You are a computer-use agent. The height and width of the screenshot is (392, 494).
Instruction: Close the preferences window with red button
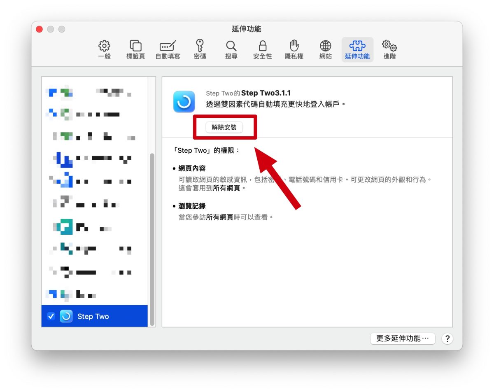click(40, 29)
